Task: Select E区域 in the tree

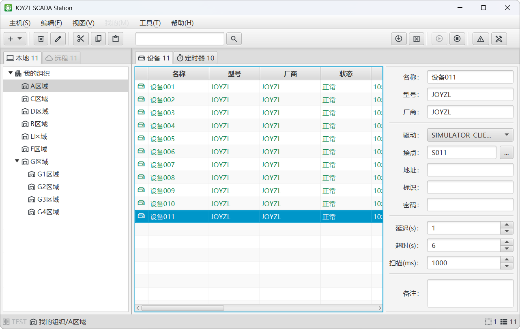Action: [x=66, y=136]
